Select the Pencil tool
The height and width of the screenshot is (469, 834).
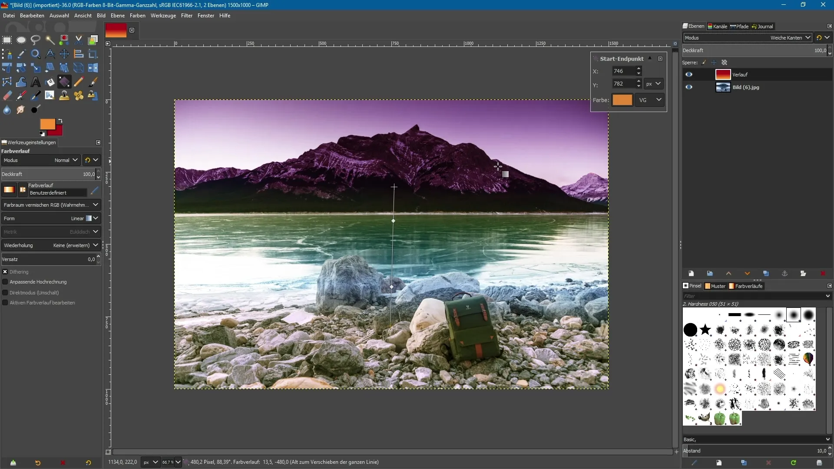coord(79,82)
